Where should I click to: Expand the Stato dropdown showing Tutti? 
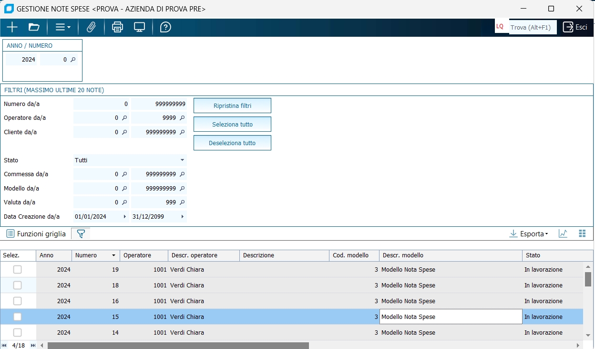pos(182,160)
